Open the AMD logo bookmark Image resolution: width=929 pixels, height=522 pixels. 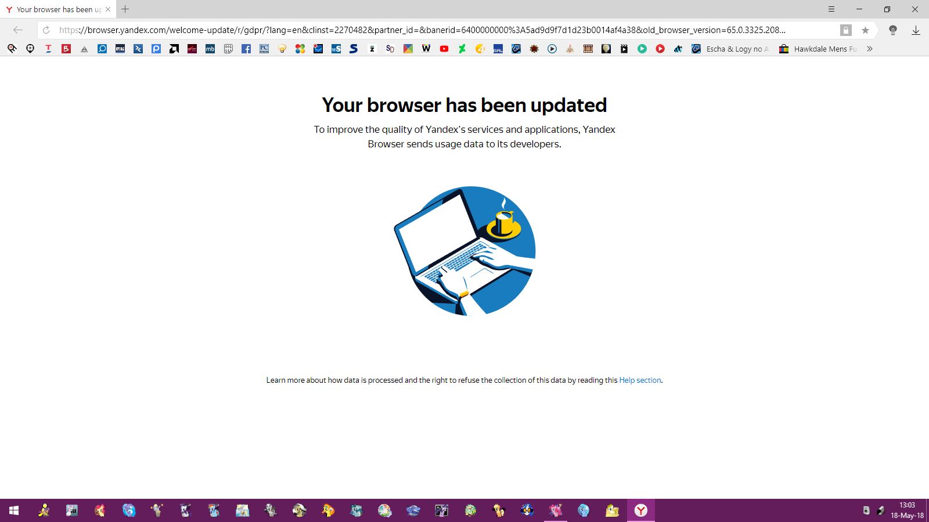pyautogui.click(x=174, y=49)
